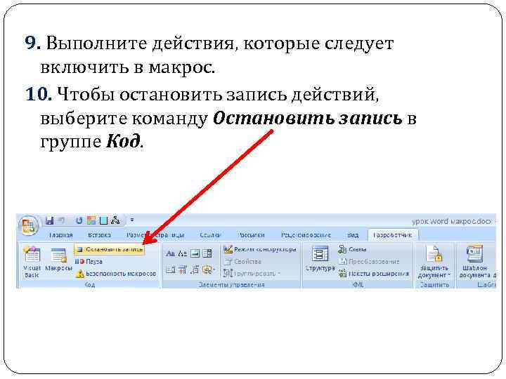Insert date picker control icon
Screen dimensions: 506x379
tap(182, 270)
